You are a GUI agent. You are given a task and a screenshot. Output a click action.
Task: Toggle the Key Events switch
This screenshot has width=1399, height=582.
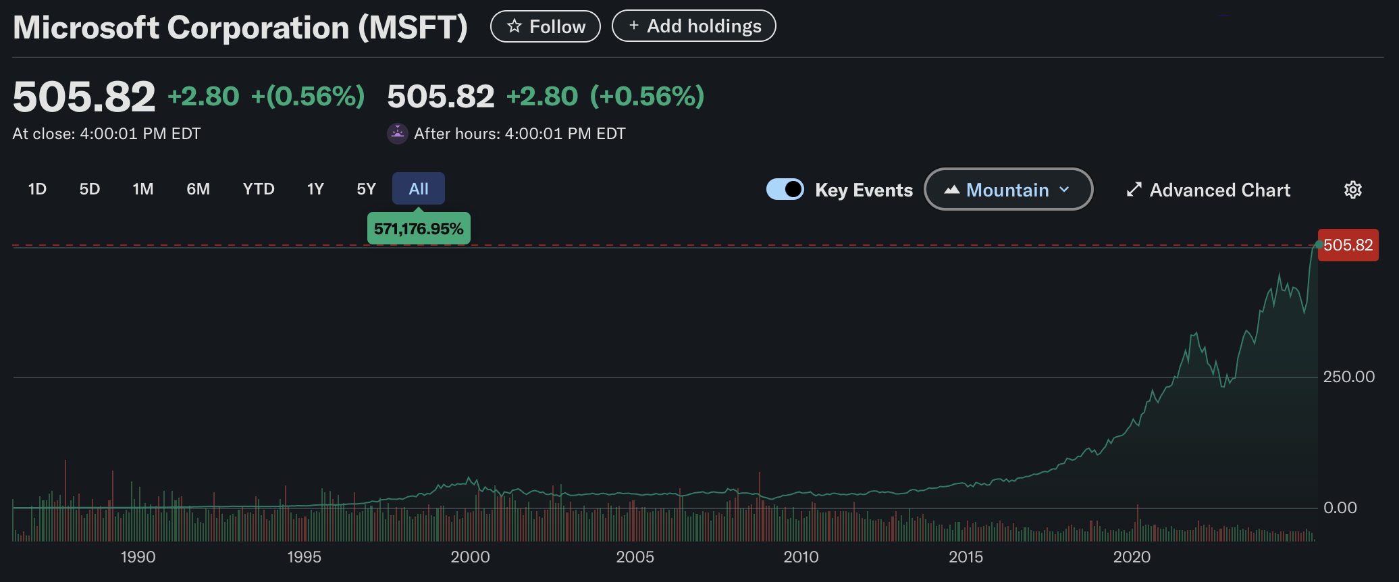[785, 189]
